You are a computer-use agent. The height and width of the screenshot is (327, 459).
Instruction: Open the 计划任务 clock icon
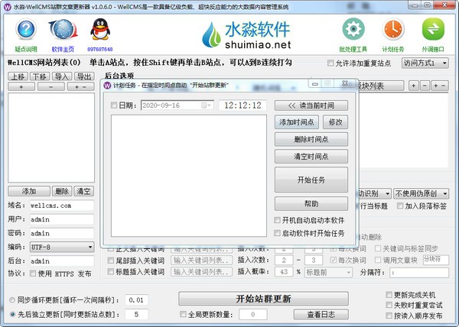(393, 32)
